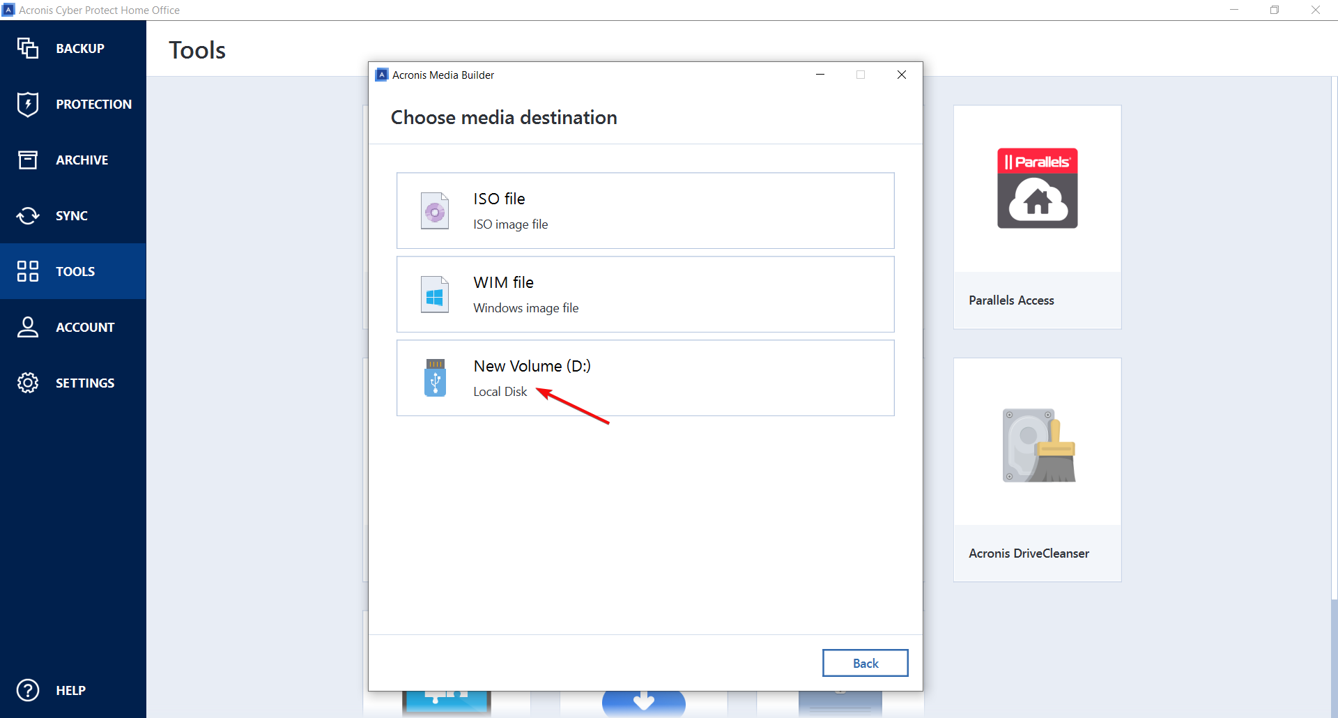Switch to SYNC section
Image resolution: width=1338 pixels, height=718 pixels.
point(73,215)
